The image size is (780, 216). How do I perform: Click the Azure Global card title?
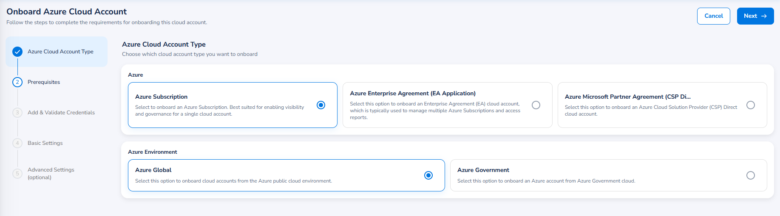pos(153,170)
